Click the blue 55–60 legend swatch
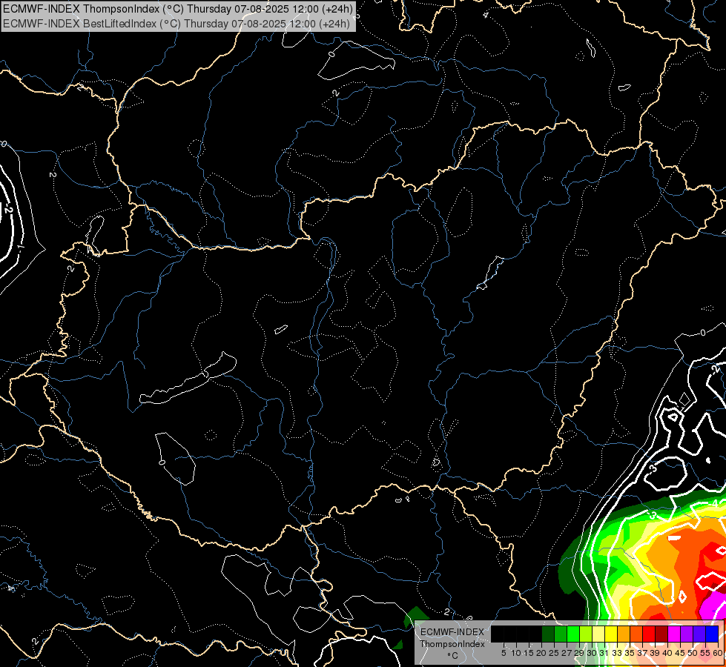Image resolution: width=726 pixels, height=667 pixels. point(712,634)
